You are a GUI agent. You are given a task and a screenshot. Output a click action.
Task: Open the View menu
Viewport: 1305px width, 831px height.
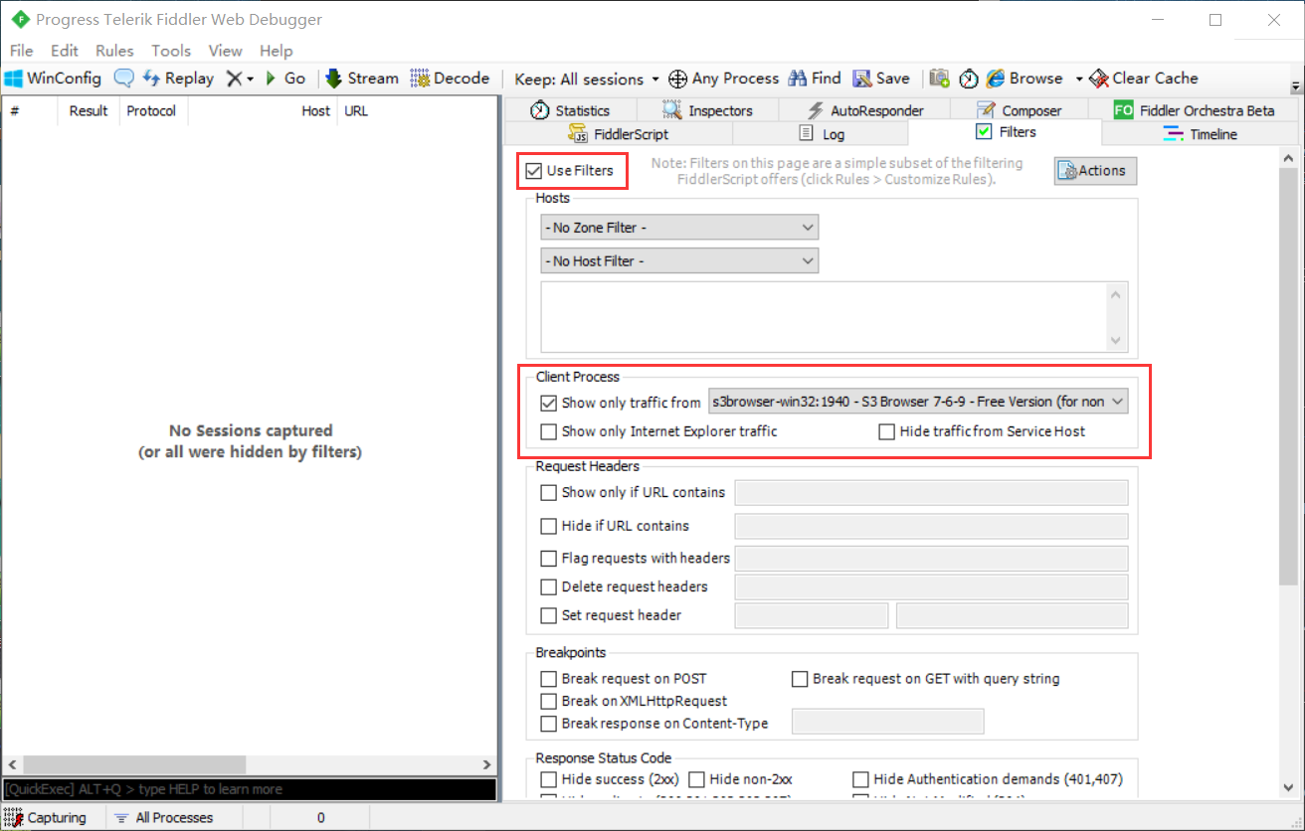tap(225, 51)
